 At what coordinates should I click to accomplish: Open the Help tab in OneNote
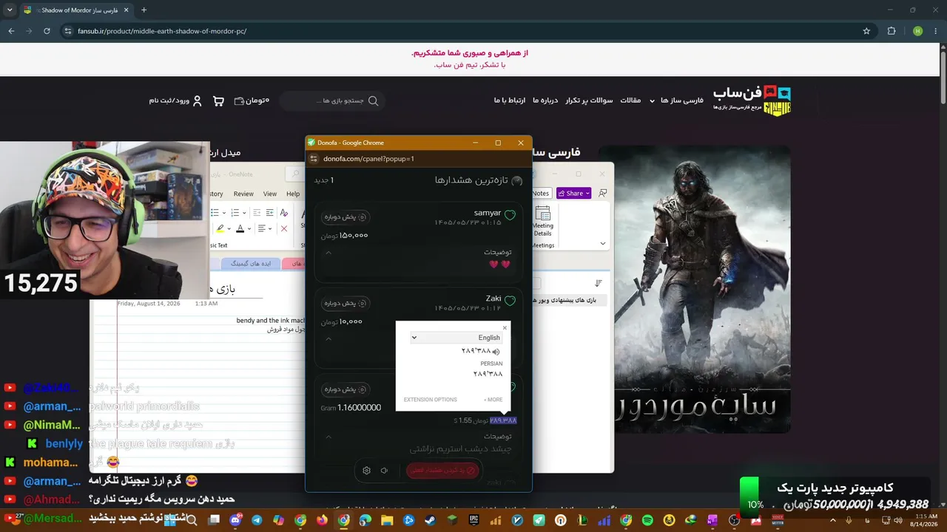[x=293, y=194]
